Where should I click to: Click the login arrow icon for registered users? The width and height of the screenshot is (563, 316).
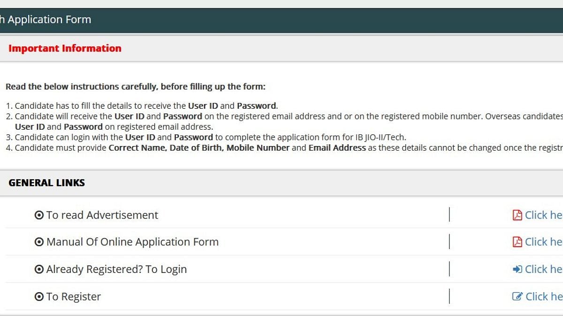(517, 269)
